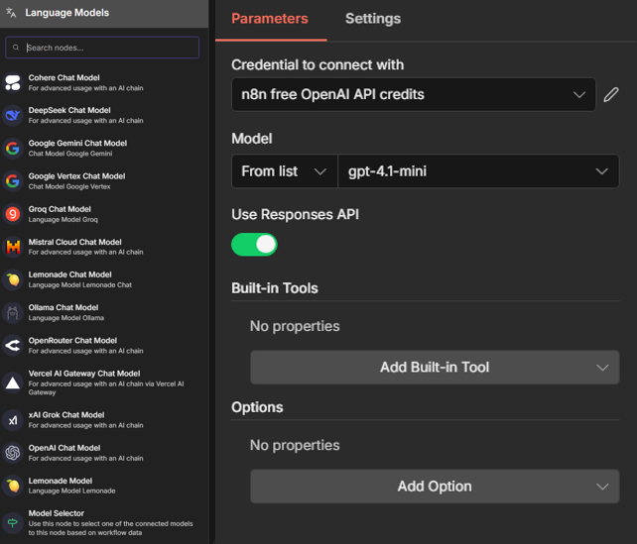
Task: Select the Lemonade Chat Model node title
Action: tap(69, 274)
